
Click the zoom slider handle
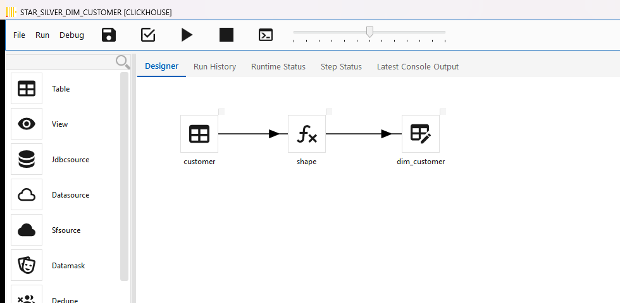coord(369,32)
